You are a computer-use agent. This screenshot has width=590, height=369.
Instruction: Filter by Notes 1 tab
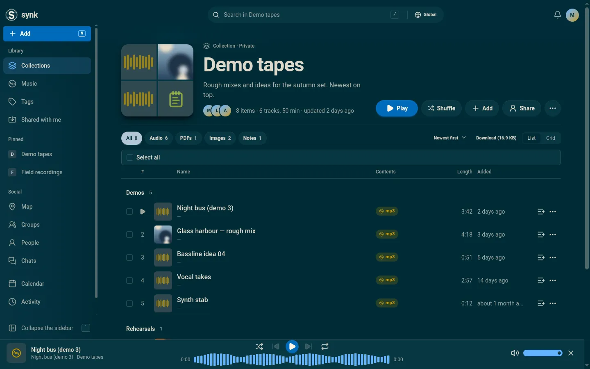252,138
